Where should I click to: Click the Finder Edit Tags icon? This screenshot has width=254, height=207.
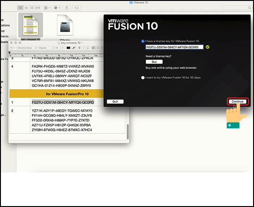tap(77, 8)
